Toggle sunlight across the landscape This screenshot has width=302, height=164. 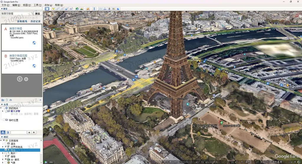point(82,9)
